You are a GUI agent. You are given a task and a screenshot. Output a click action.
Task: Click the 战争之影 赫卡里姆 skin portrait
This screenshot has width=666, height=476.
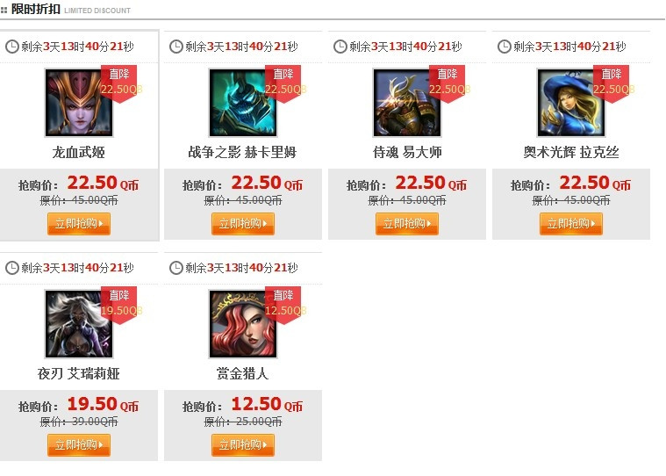pyautogui.click(x=243, y=103)
